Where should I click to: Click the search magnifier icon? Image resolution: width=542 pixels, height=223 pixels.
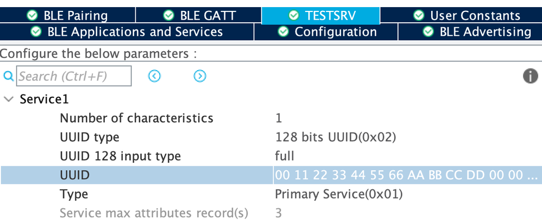[x=8, y=77]
